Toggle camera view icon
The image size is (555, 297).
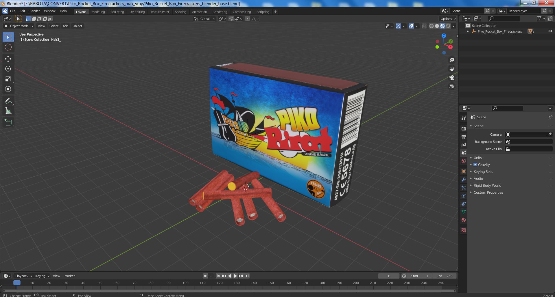point(452,78)
